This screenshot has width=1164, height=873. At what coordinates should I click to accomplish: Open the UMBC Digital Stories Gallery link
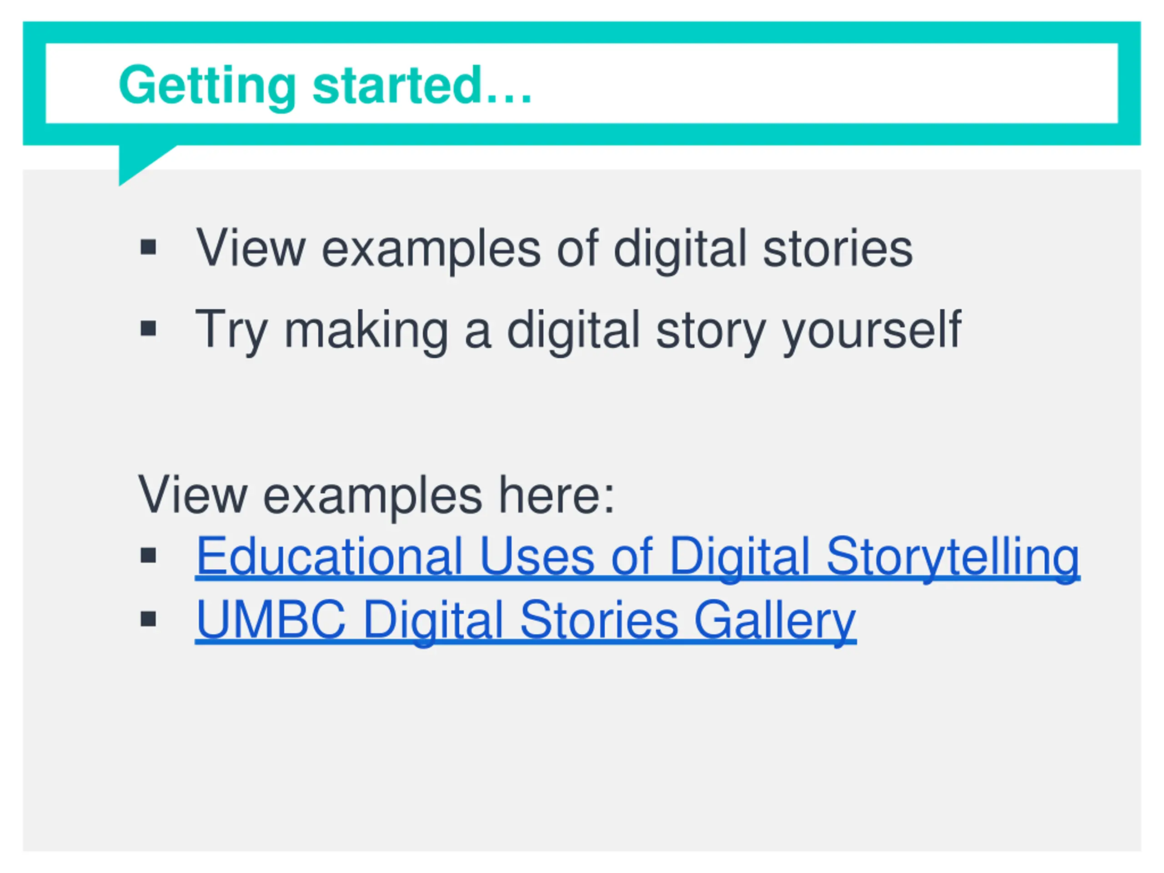coord(526,621)
